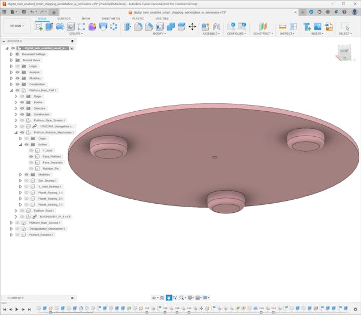Click the Save icon in title toolbar

coord(22,11)
